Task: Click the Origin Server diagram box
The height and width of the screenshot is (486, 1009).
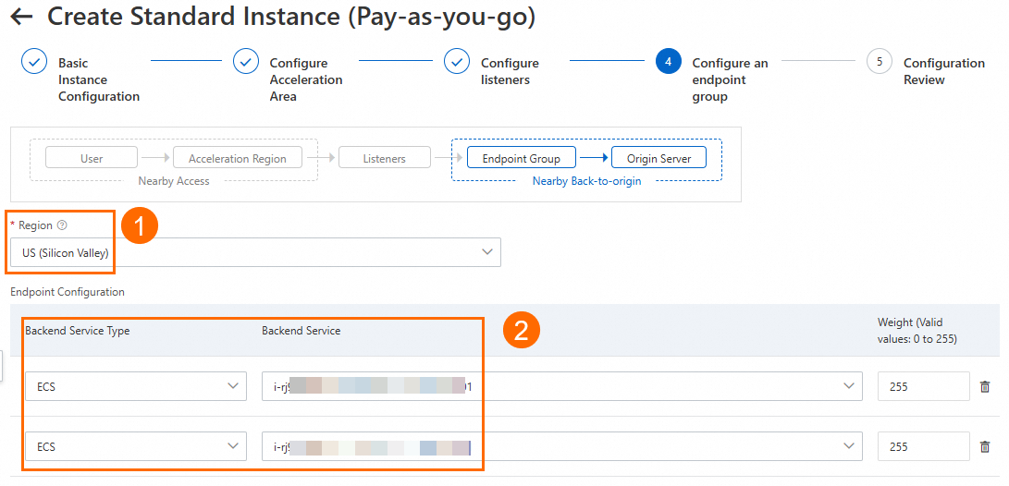Action: (x=658, y=158)
